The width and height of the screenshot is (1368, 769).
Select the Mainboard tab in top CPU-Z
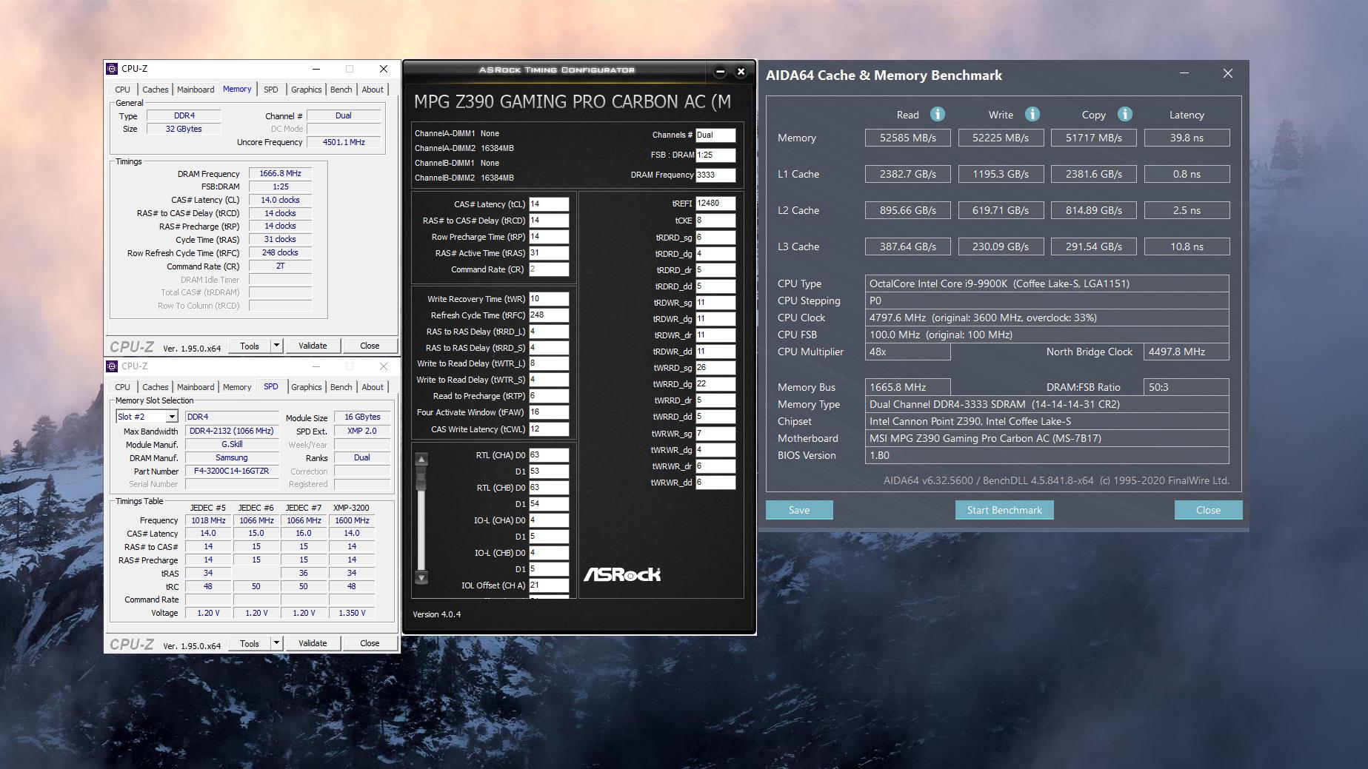[x=196, y=90]
